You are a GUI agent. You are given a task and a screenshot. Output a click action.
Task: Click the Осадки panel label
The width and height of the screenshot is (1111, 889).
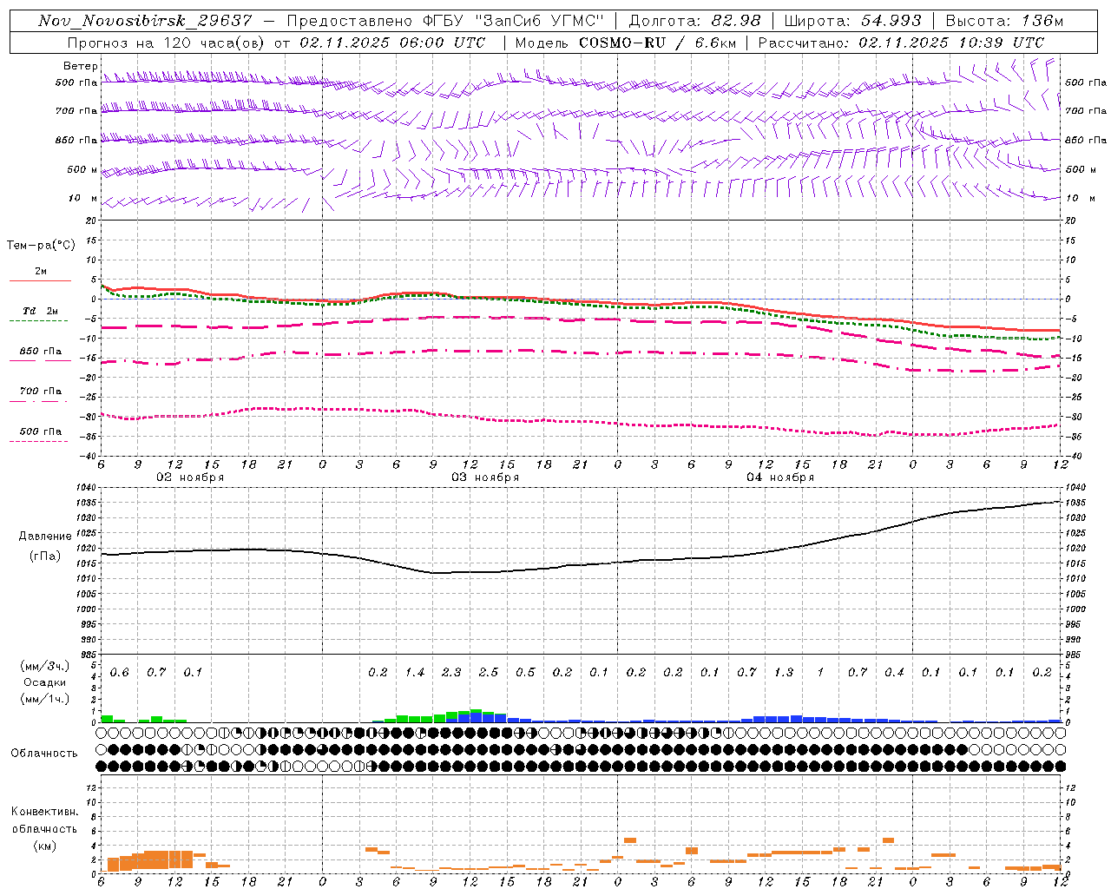(x=44, y=682)
